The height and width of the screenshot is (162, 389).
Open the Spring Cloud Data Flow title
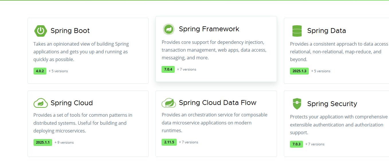click(x=218, y=103)
